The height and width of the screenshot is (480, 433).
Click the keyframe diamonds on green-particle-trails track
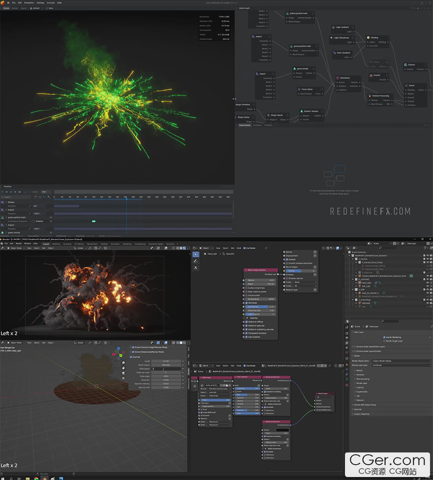tap(93, 221)
